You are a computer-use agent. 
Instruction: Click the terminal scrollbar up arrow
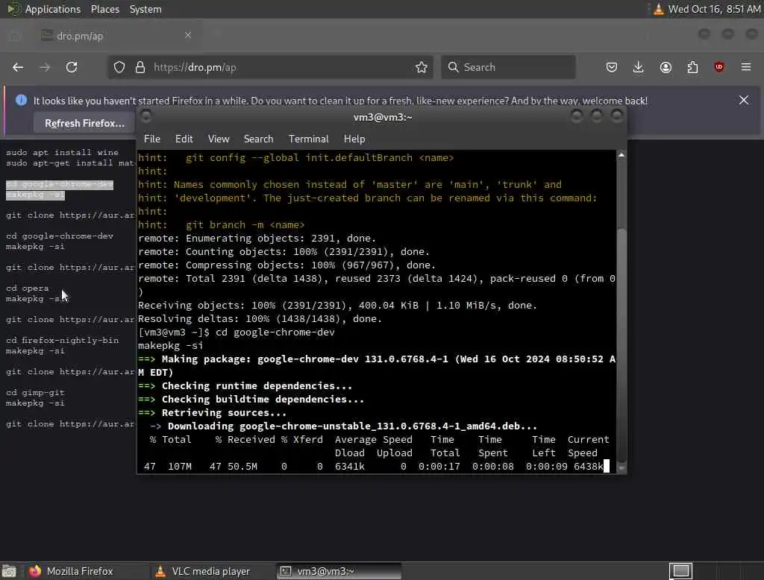pyautogui.click(x=621, y=155)
